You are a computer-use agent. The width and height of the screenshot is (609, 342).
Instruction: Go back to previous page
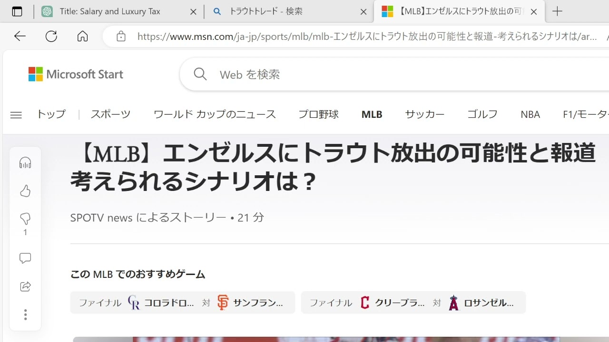(20, 36)
